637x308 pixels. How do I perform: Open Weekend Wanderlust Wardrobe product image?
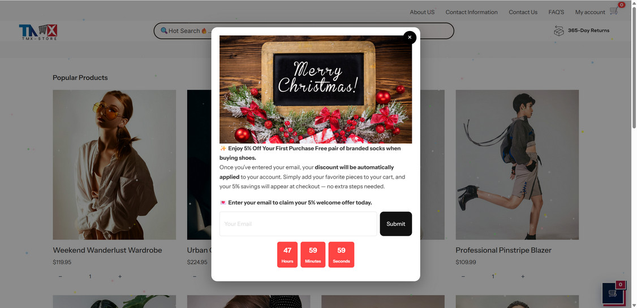pos(114,165)
